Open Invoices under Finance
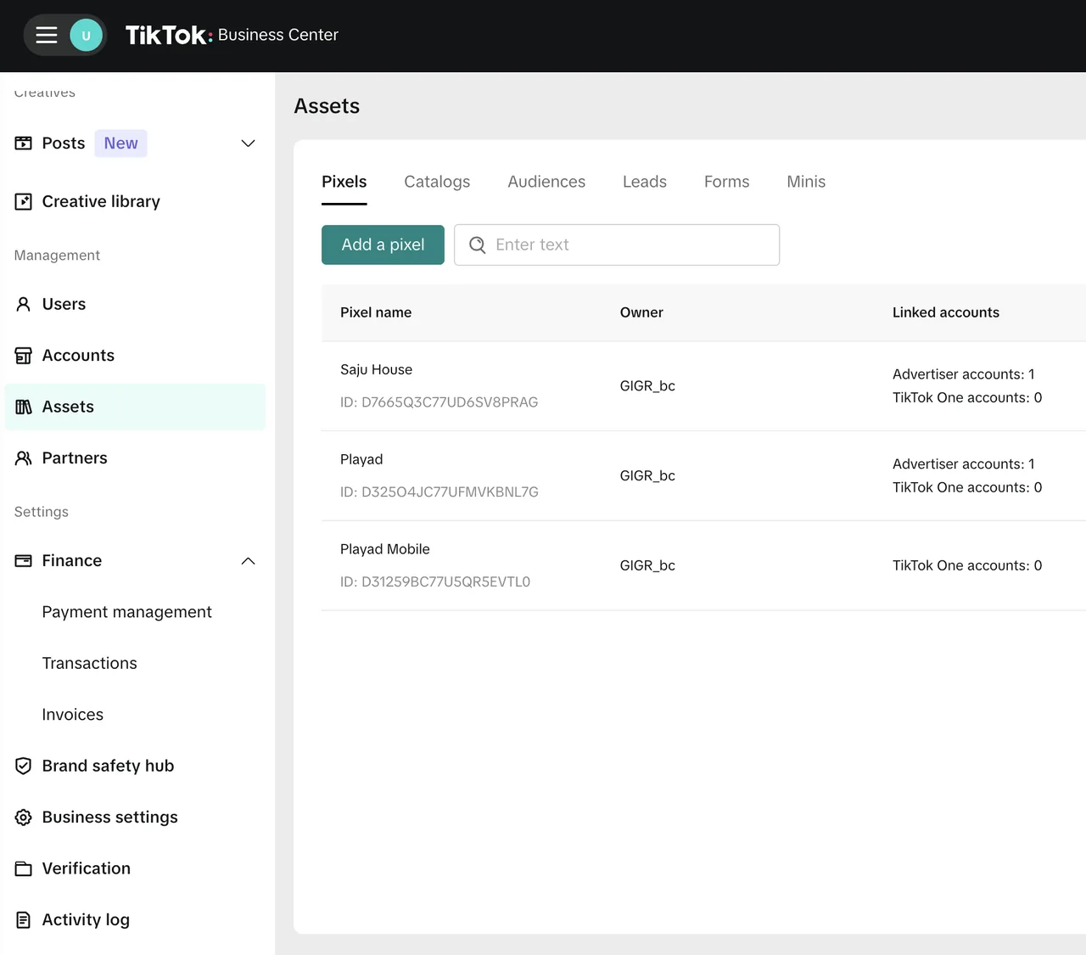Screen dimensions: 1086x955 click(x=73, y=715)
